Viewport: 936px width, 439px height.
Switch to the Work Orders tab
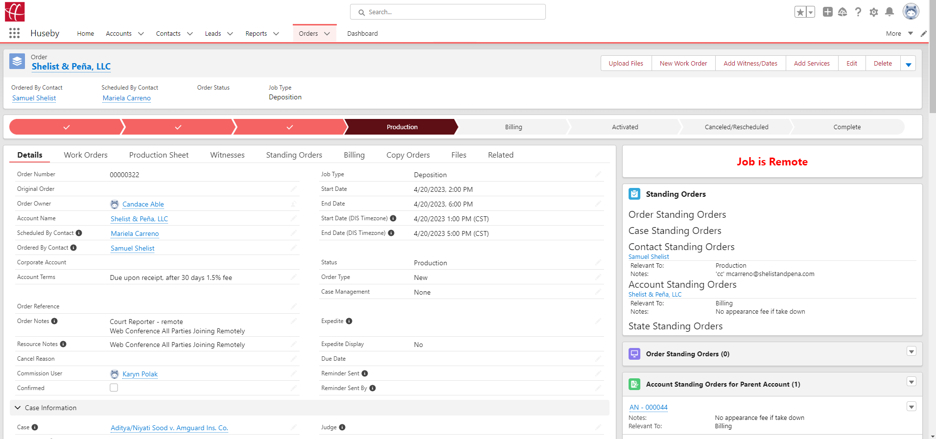coord(86,155)
